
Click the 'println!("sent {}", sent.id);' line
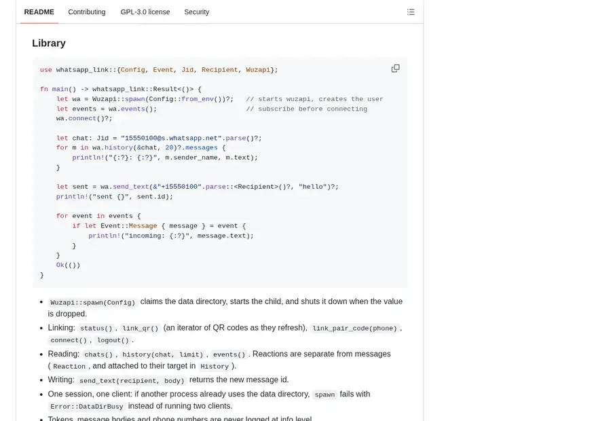[x=115, y=197]
